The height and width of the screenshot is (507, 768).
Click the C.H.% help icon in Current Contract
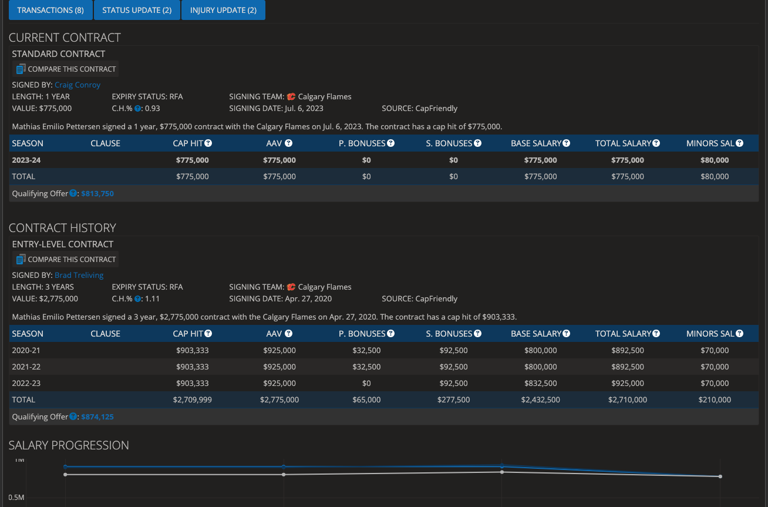[137, 108]
